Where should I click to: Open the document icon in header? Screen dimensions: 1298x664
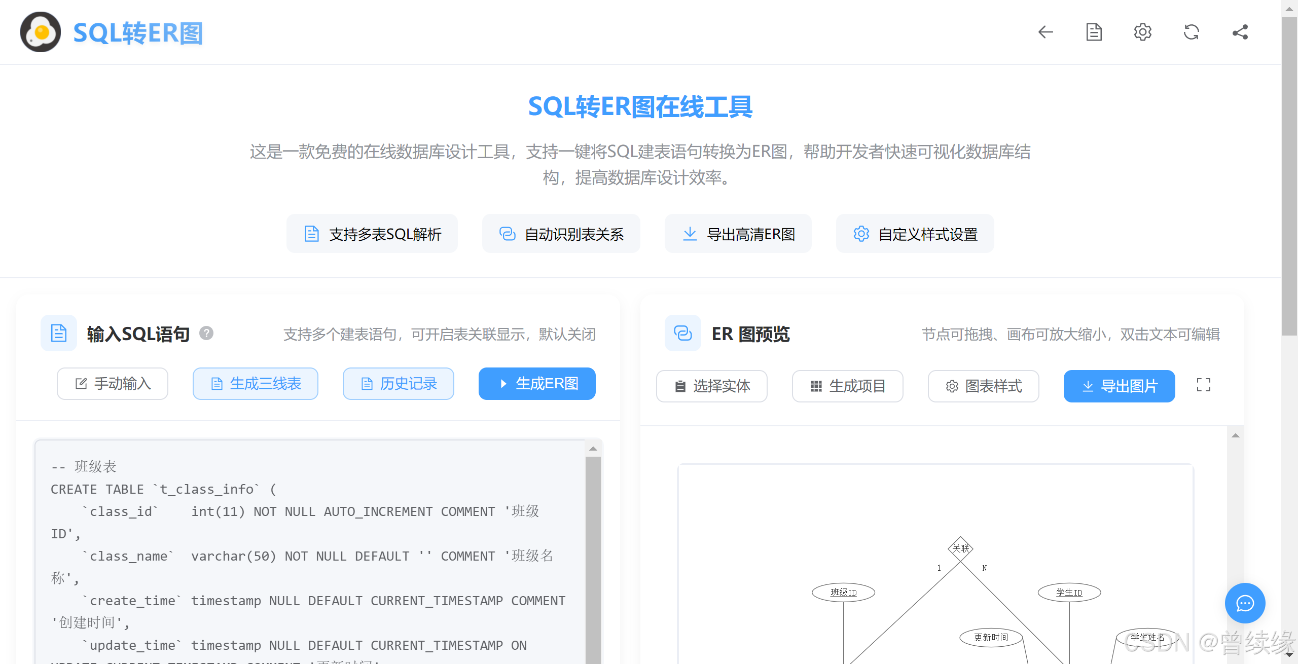coord(1094,32)
